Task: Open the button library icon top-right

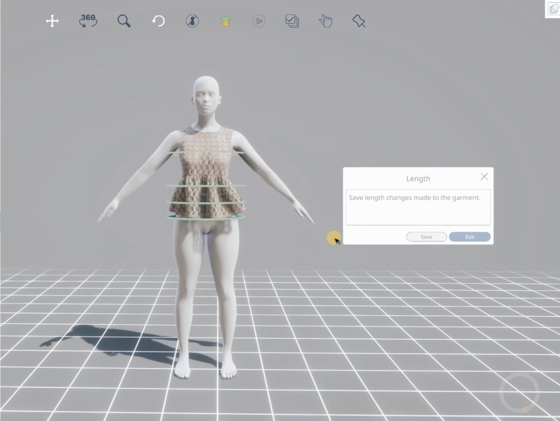Action: point(554,9)
